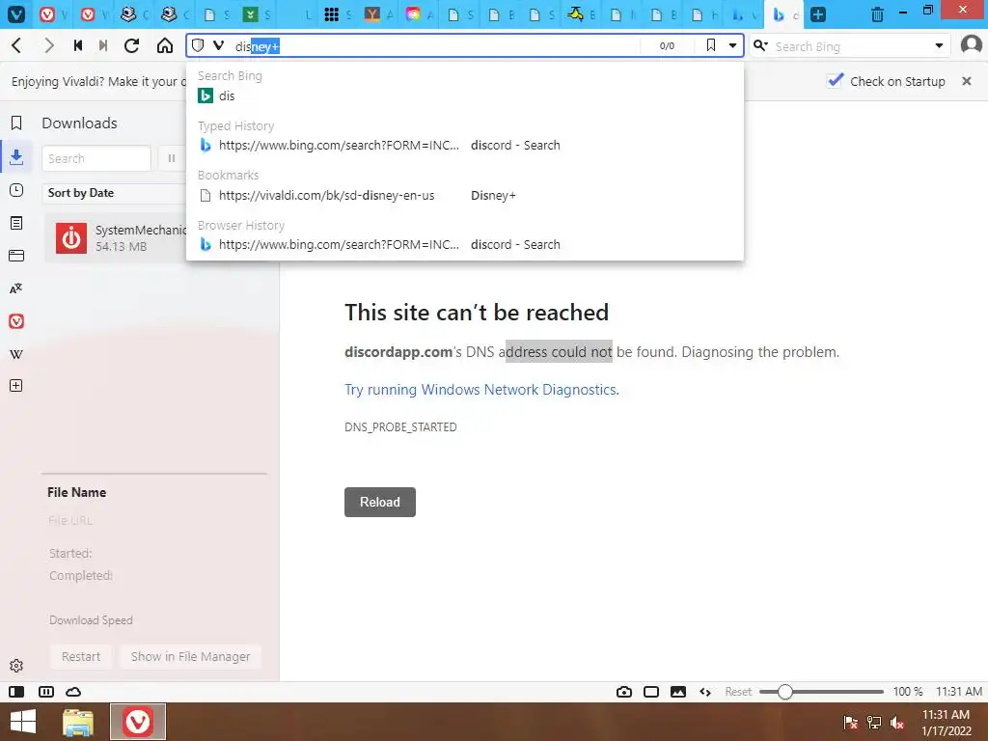Switch to the green spreadsheet tab
988x741 pixels.
(257, 14)
